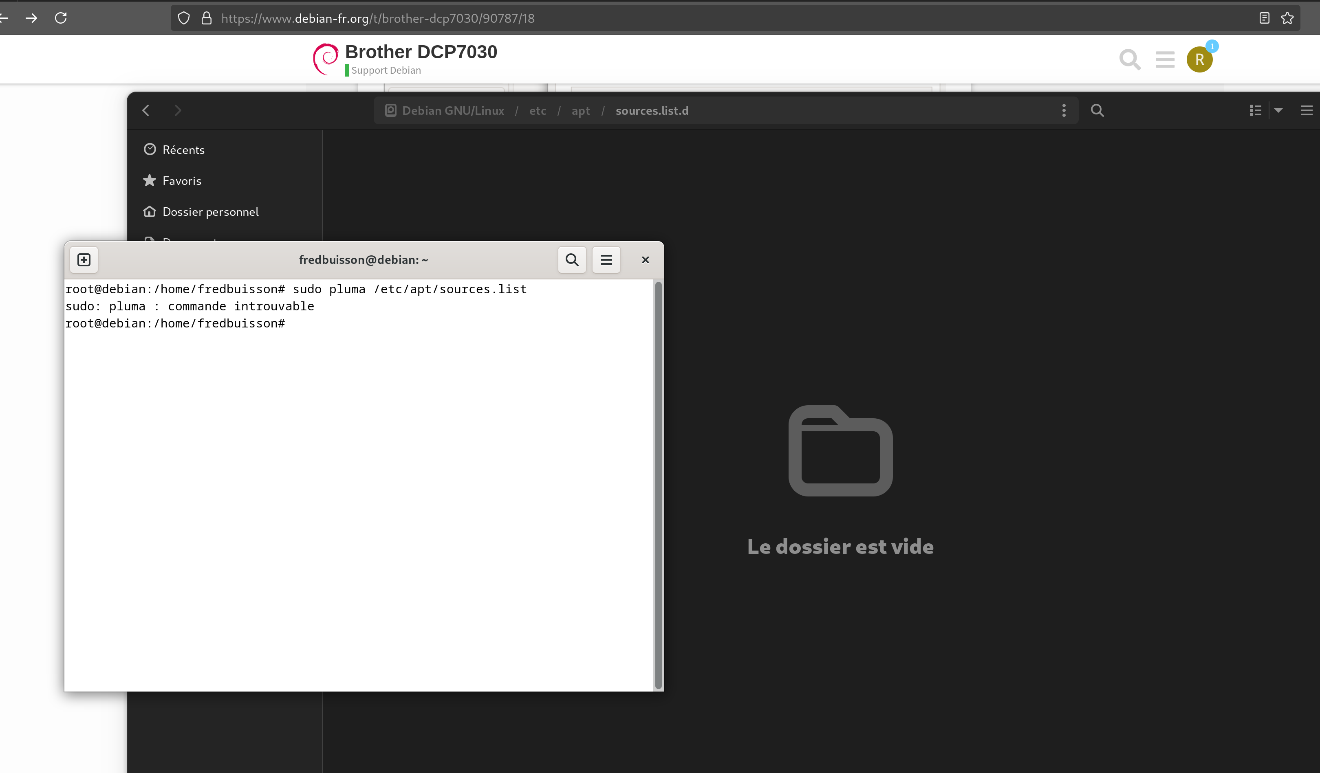Reload the browser page

tap(61, 18)
